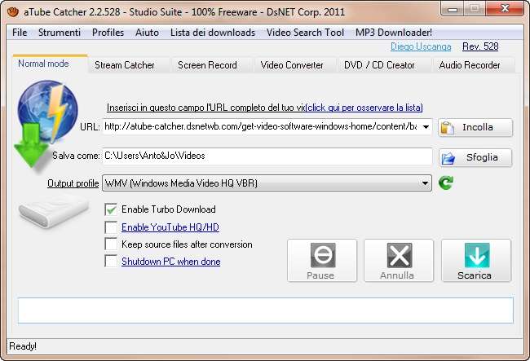Click the Sfoglia browse folder button
Screen dimensions: 530x361
point(475,157)
